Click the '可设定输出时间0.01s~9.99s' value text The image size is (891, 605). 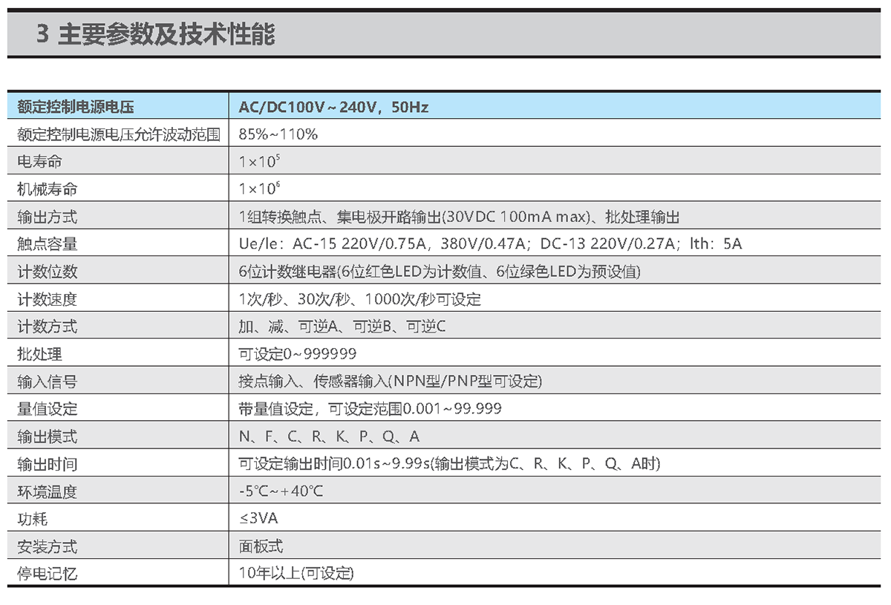tap(335, 464)
